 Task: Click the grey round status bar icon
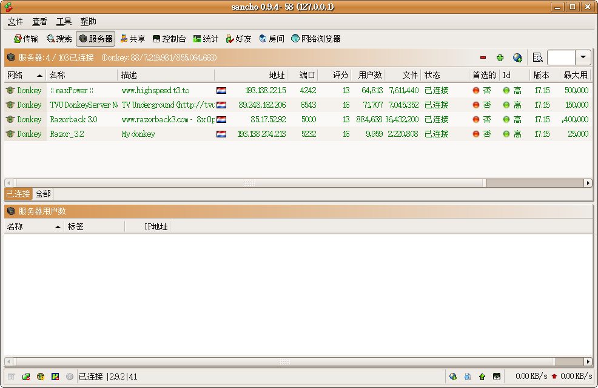(x=69, y=376)
